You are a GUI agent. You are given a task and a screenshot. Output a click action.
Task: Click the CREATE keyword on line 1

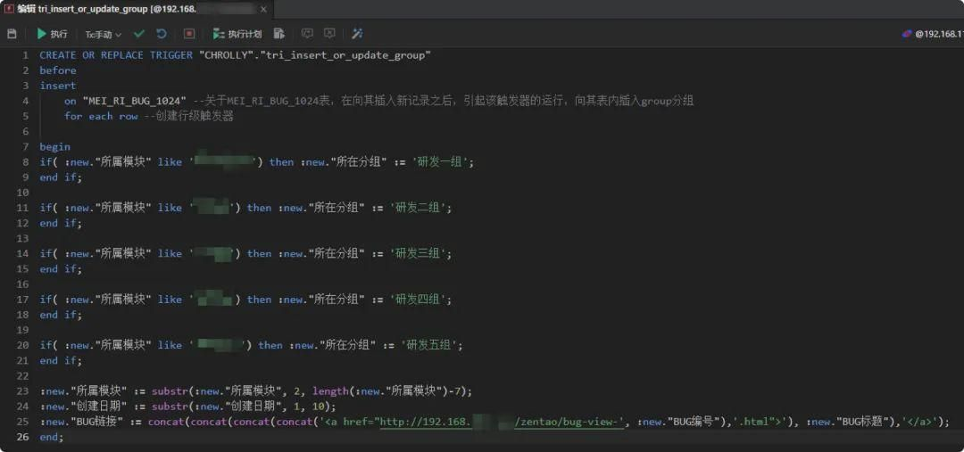click(x=58, y=54)
